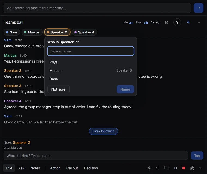Screen dimensions: 207x174
Task: Choose Priya from name suggestions
Action: [x=90, y=62]
